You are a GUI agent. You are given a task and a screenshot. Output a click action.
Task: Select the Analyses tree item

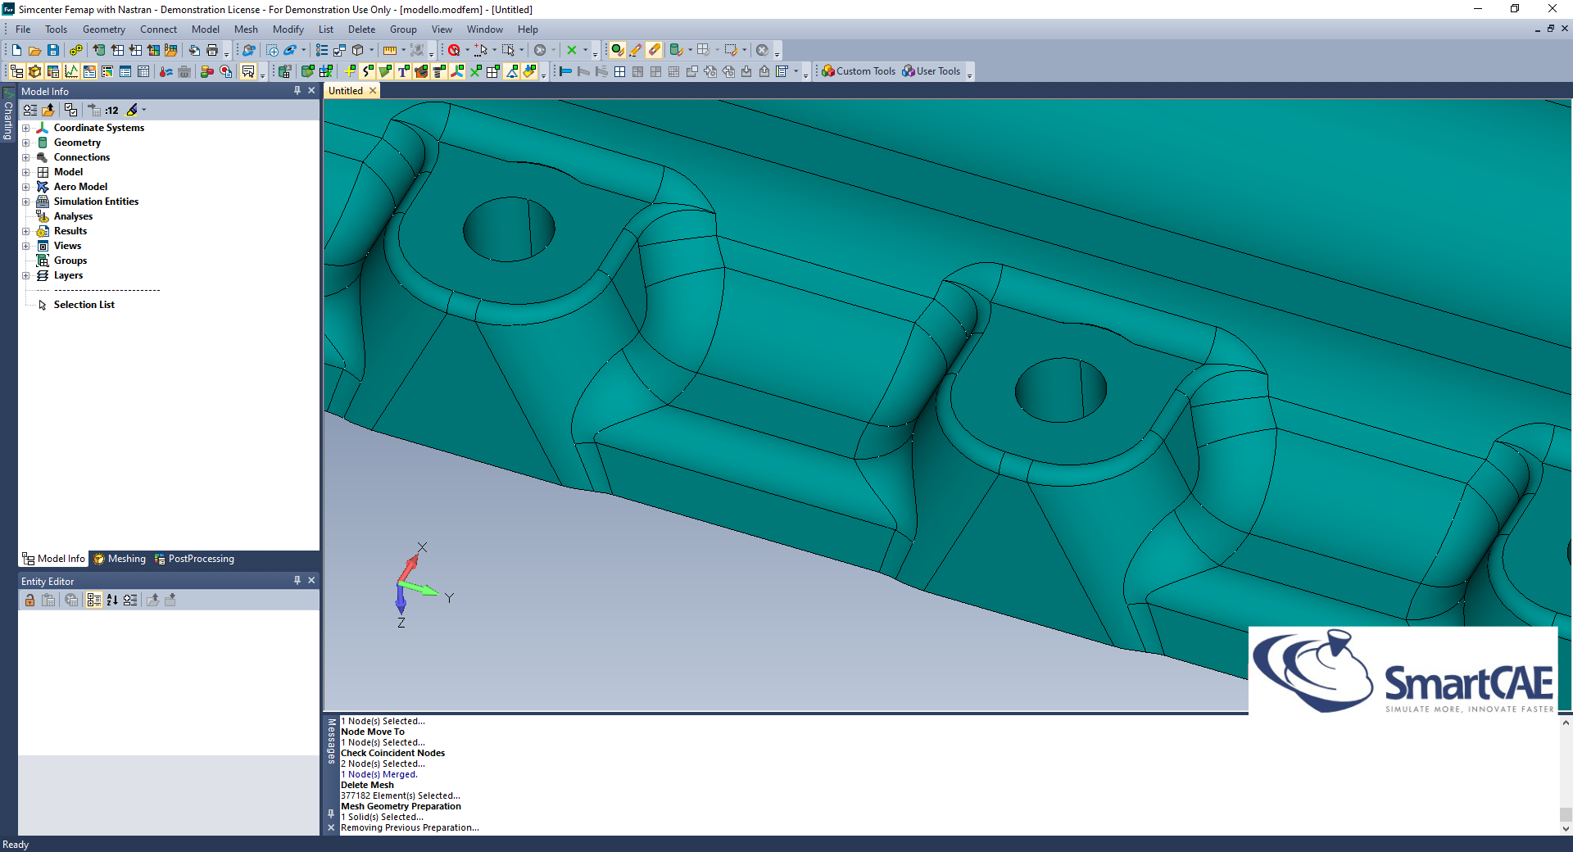[73, 216]
